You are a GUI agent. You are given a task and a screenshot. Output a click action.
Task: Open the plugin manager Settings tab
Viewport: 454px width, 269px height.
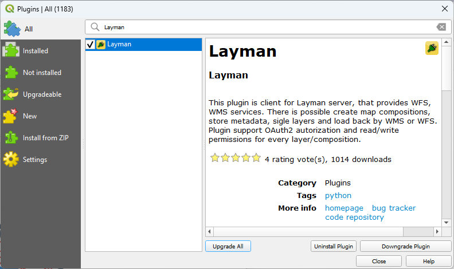[41, 160]
